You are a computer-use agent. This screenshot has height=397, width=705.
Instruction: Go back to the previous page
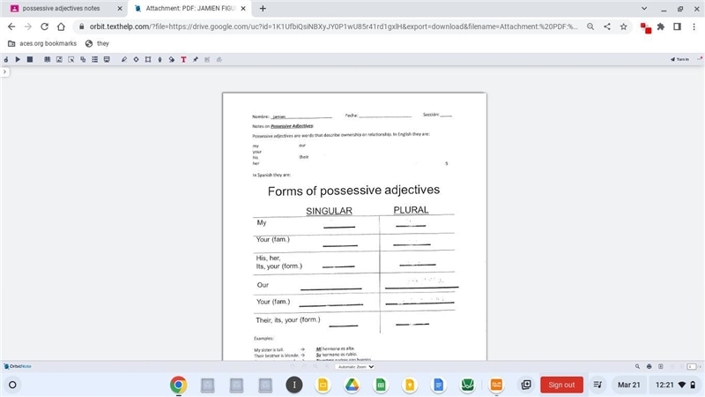coord(11,26)
